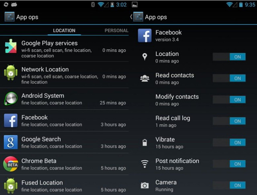Tap the Google Search icon
The width and height of the screenshot is (257, 195).
(11, 142)
